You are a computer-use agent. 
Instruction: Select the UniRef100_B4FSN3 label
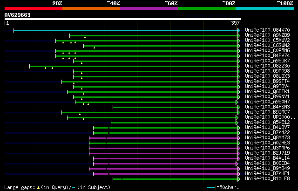coord(267,107)
